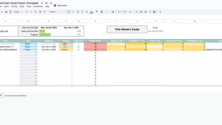This screenshot has width=222, height=125.
Task: Click the create filter icon
Action: point(150,12)
